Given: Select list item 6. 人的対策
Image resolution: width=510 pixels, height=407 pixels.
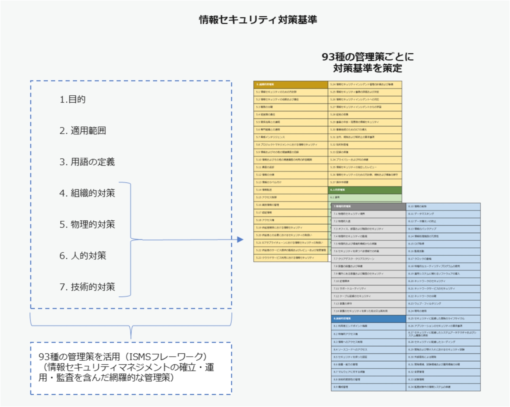Looking at the screenshot, I should tap(83, 256).
